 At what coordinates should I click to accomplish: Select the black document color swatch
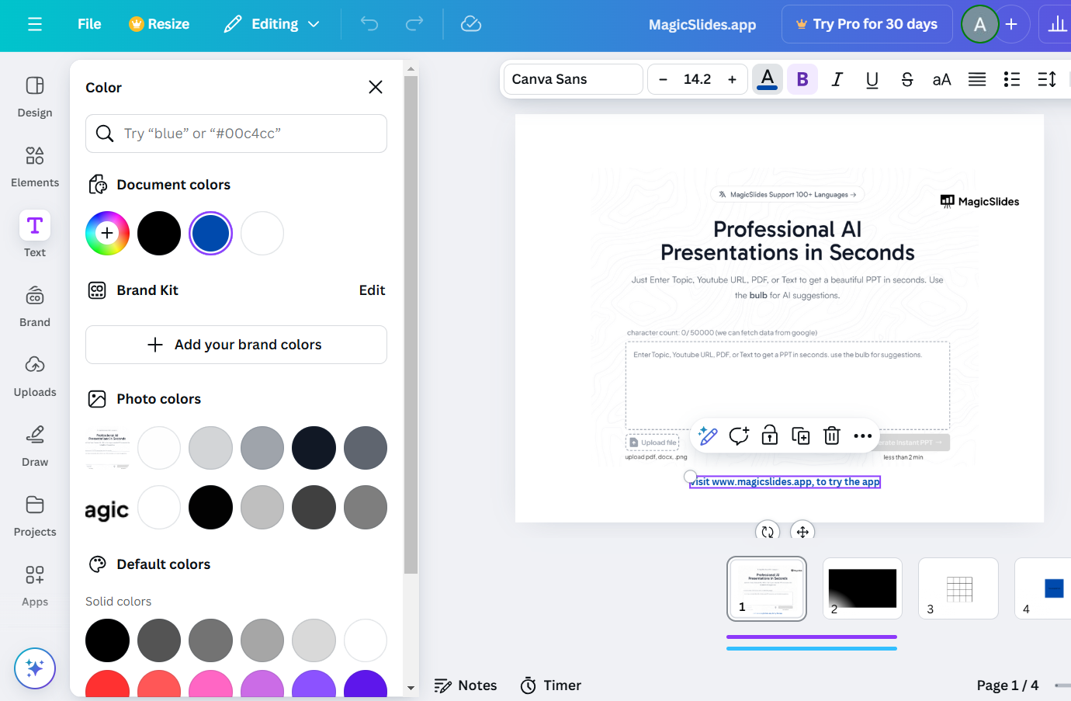pyautogui.click(x=159, y=233)
